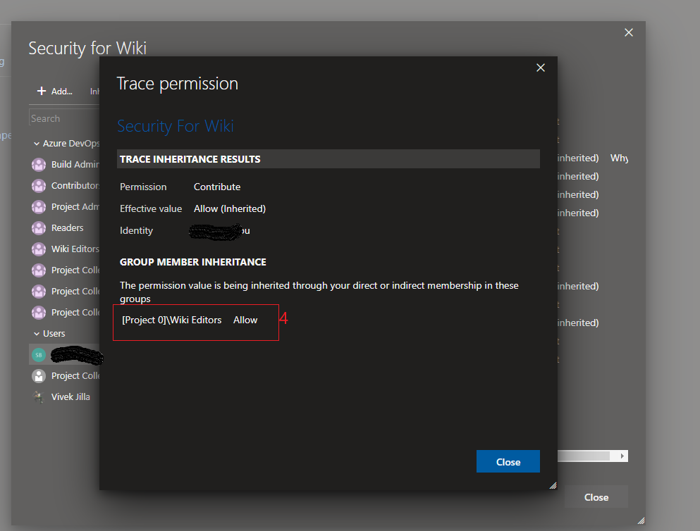
Task: Close the Security for Wiki window via X
Action: [629, 32]
